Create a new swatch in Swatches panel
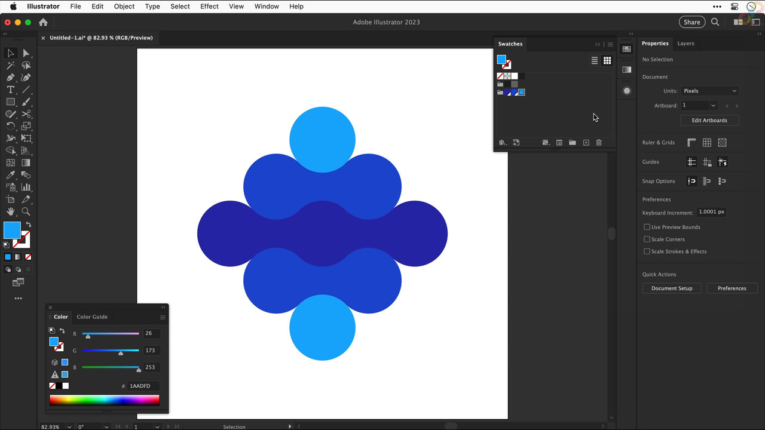This screenshot has height=430, width=765. click(586, 143)
